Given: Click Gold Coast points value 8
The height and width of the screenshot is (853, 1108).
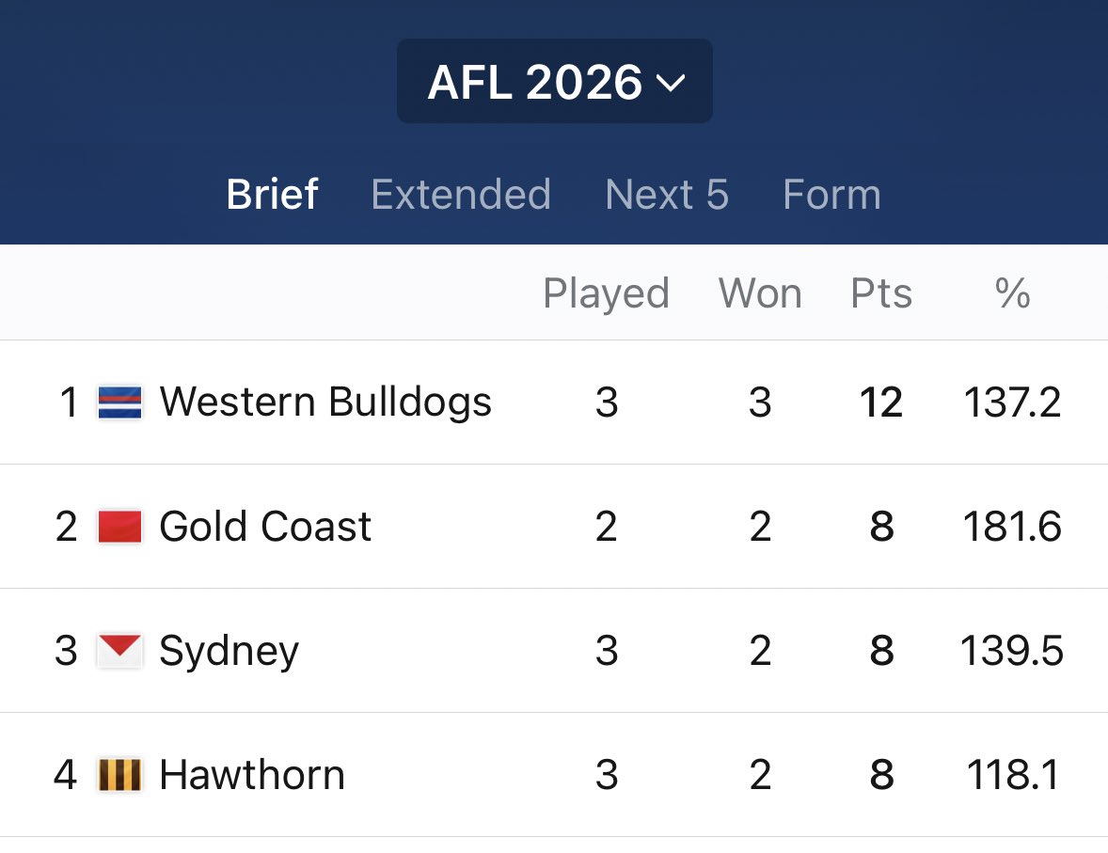Looking at the screenshot, I should coord(881,527).
